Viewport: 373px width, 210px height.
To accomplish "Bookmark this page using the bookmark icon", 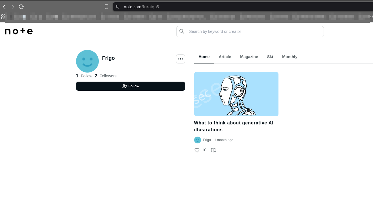I will pos(106,7).
